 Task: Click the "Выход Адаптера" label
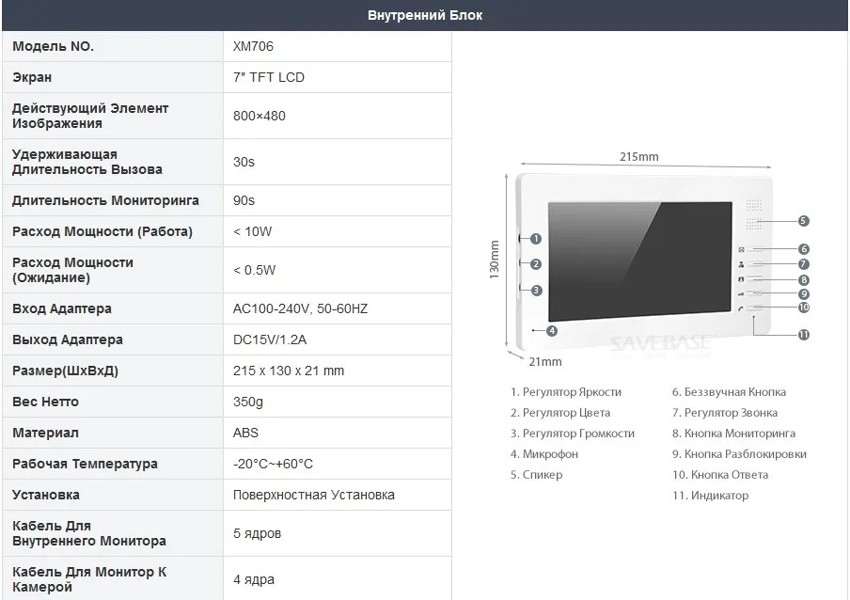coord(68,339)
